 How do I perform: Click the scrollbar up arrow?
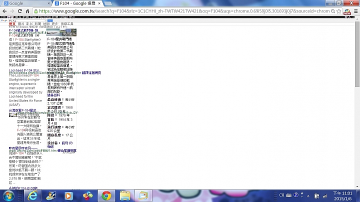tap(357, 20)
